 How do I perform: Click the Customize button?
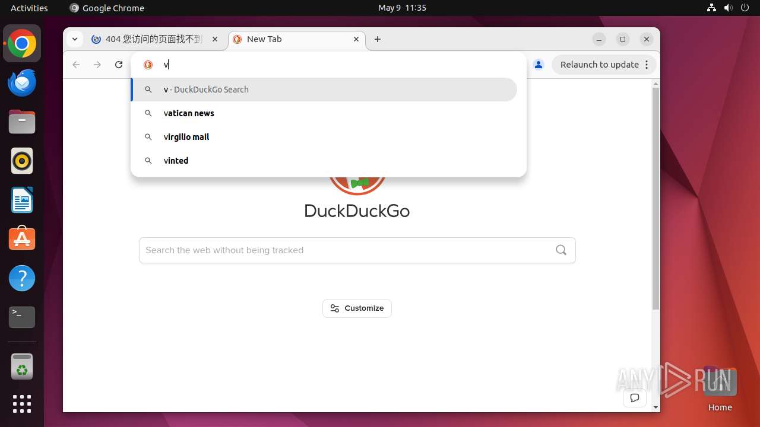click(x=357, y=308)
